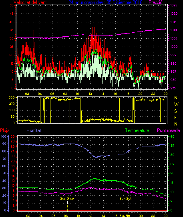Click the 'Pluja' legend label
Viewport: 183px width, 217px height.
click(5, 130)
